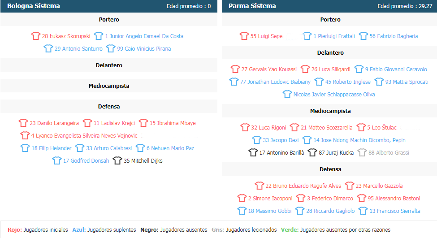The height and width of the screenshot is (238, 437).
Task: Click red jersey icon beside Luigi Sepe
Action: click(244, 36)
